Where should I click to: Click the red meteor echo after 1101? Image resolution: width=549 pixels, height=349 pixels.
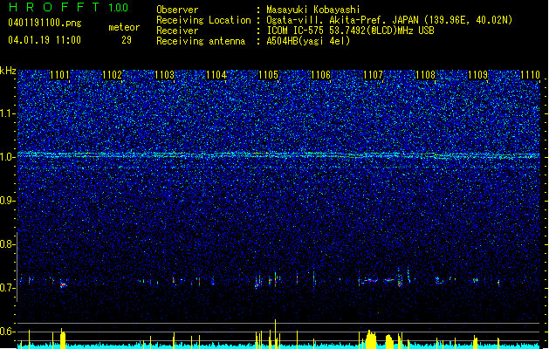pyautogui.click(x=63, y=285)
